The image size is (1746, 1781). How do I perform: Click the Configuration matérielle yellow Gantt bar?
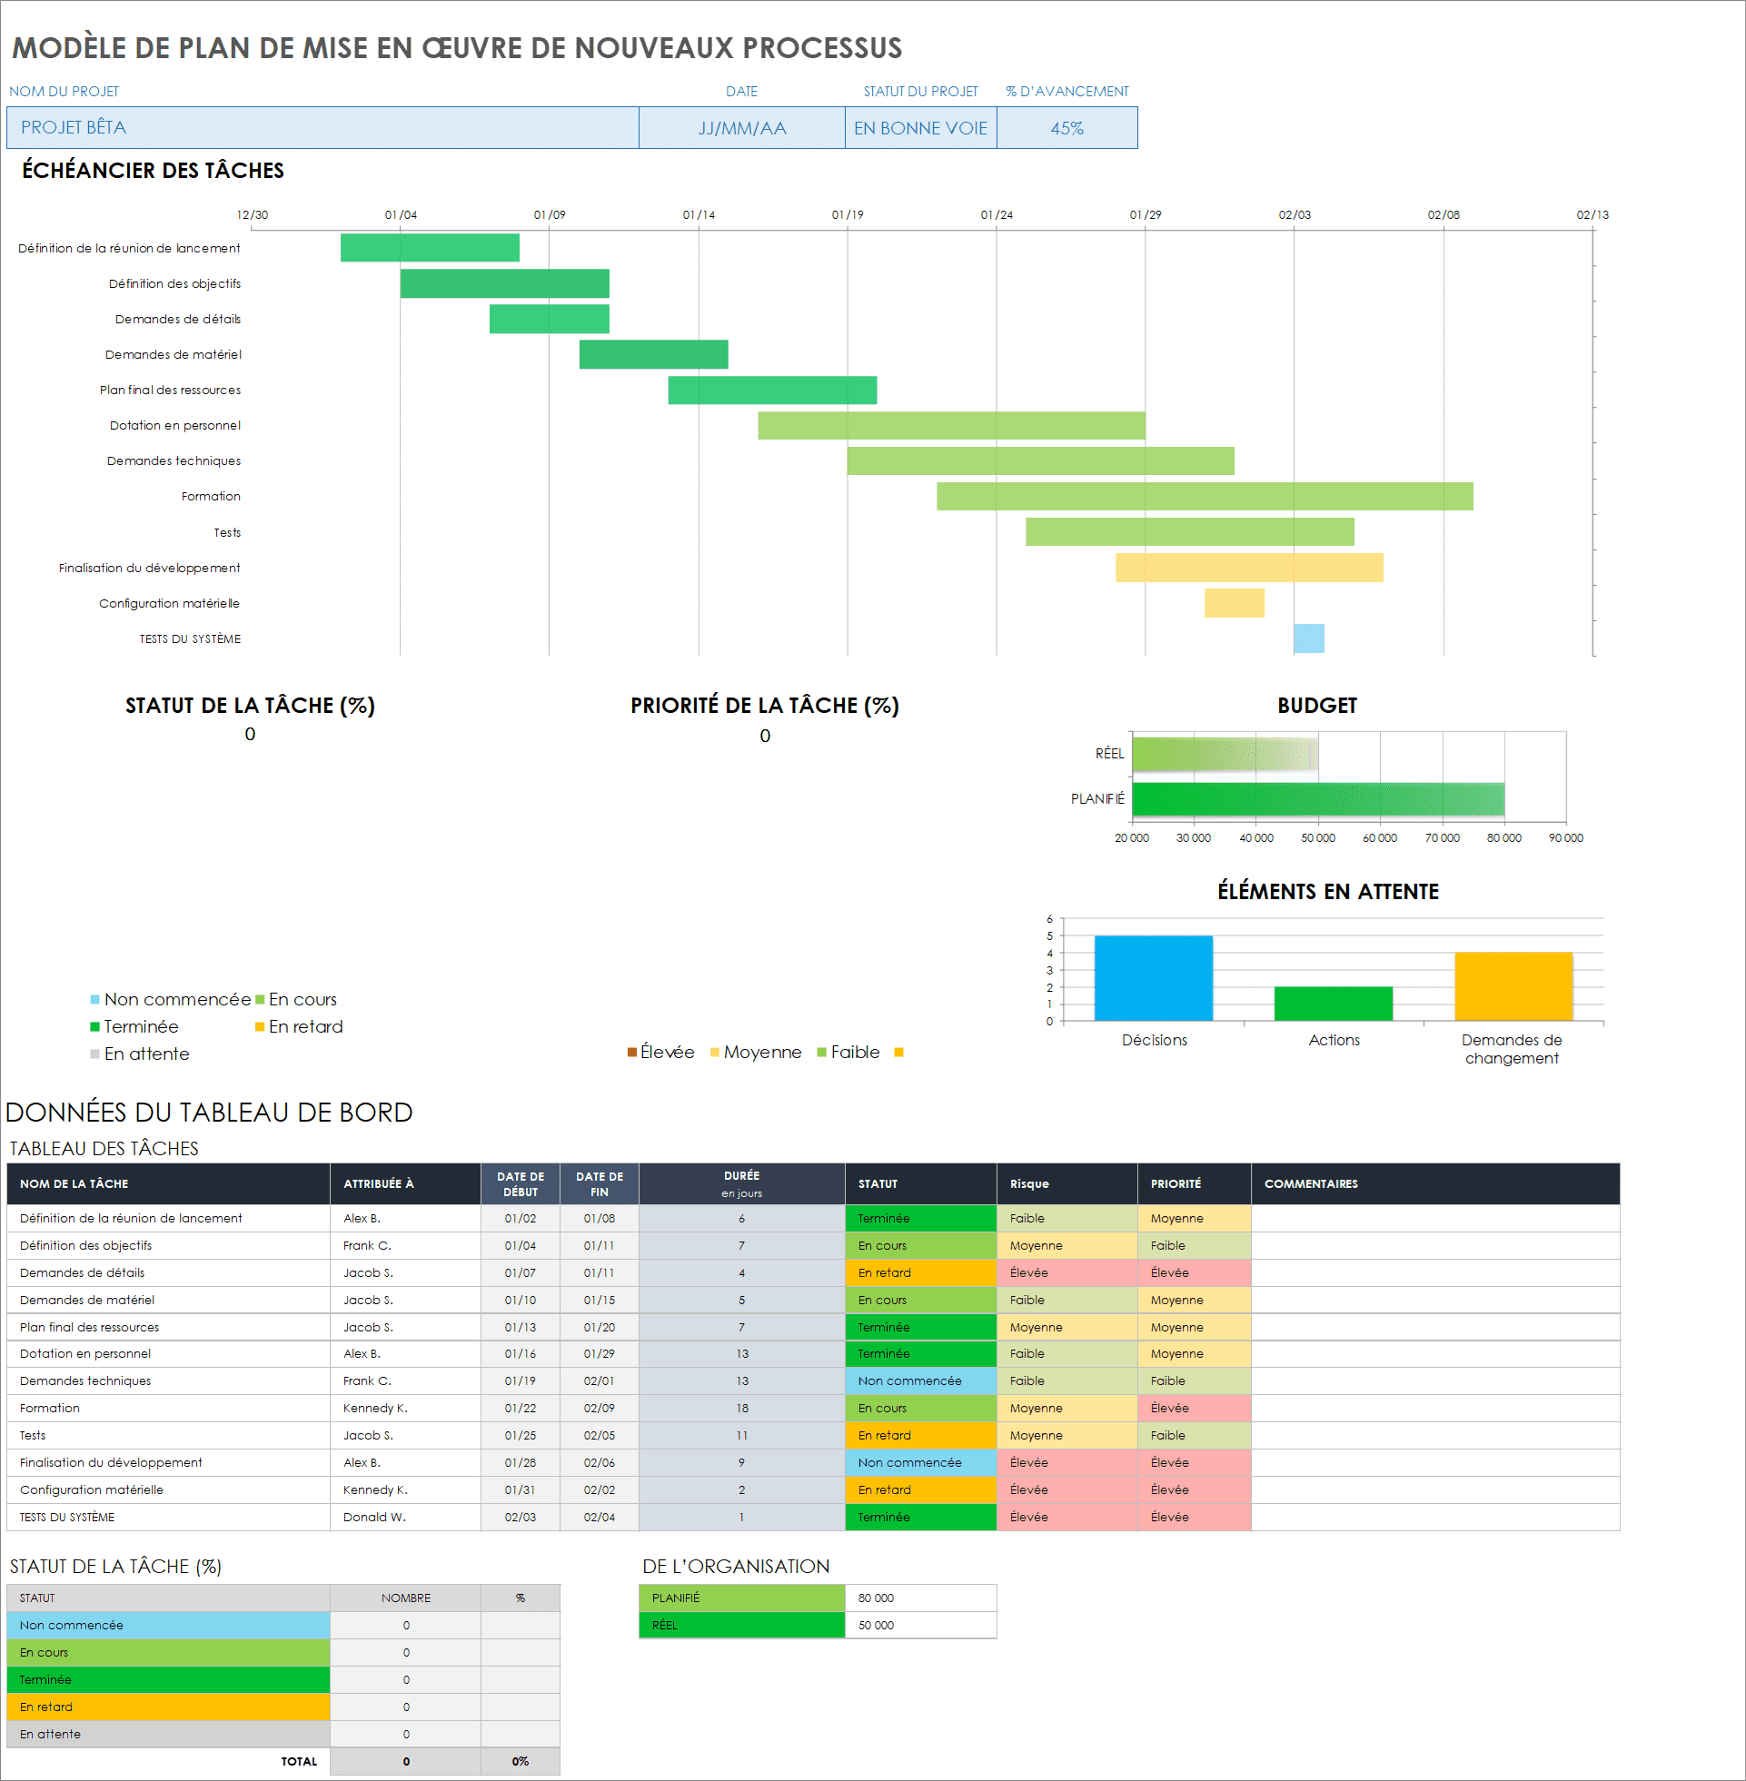(x=1234, y=602)
